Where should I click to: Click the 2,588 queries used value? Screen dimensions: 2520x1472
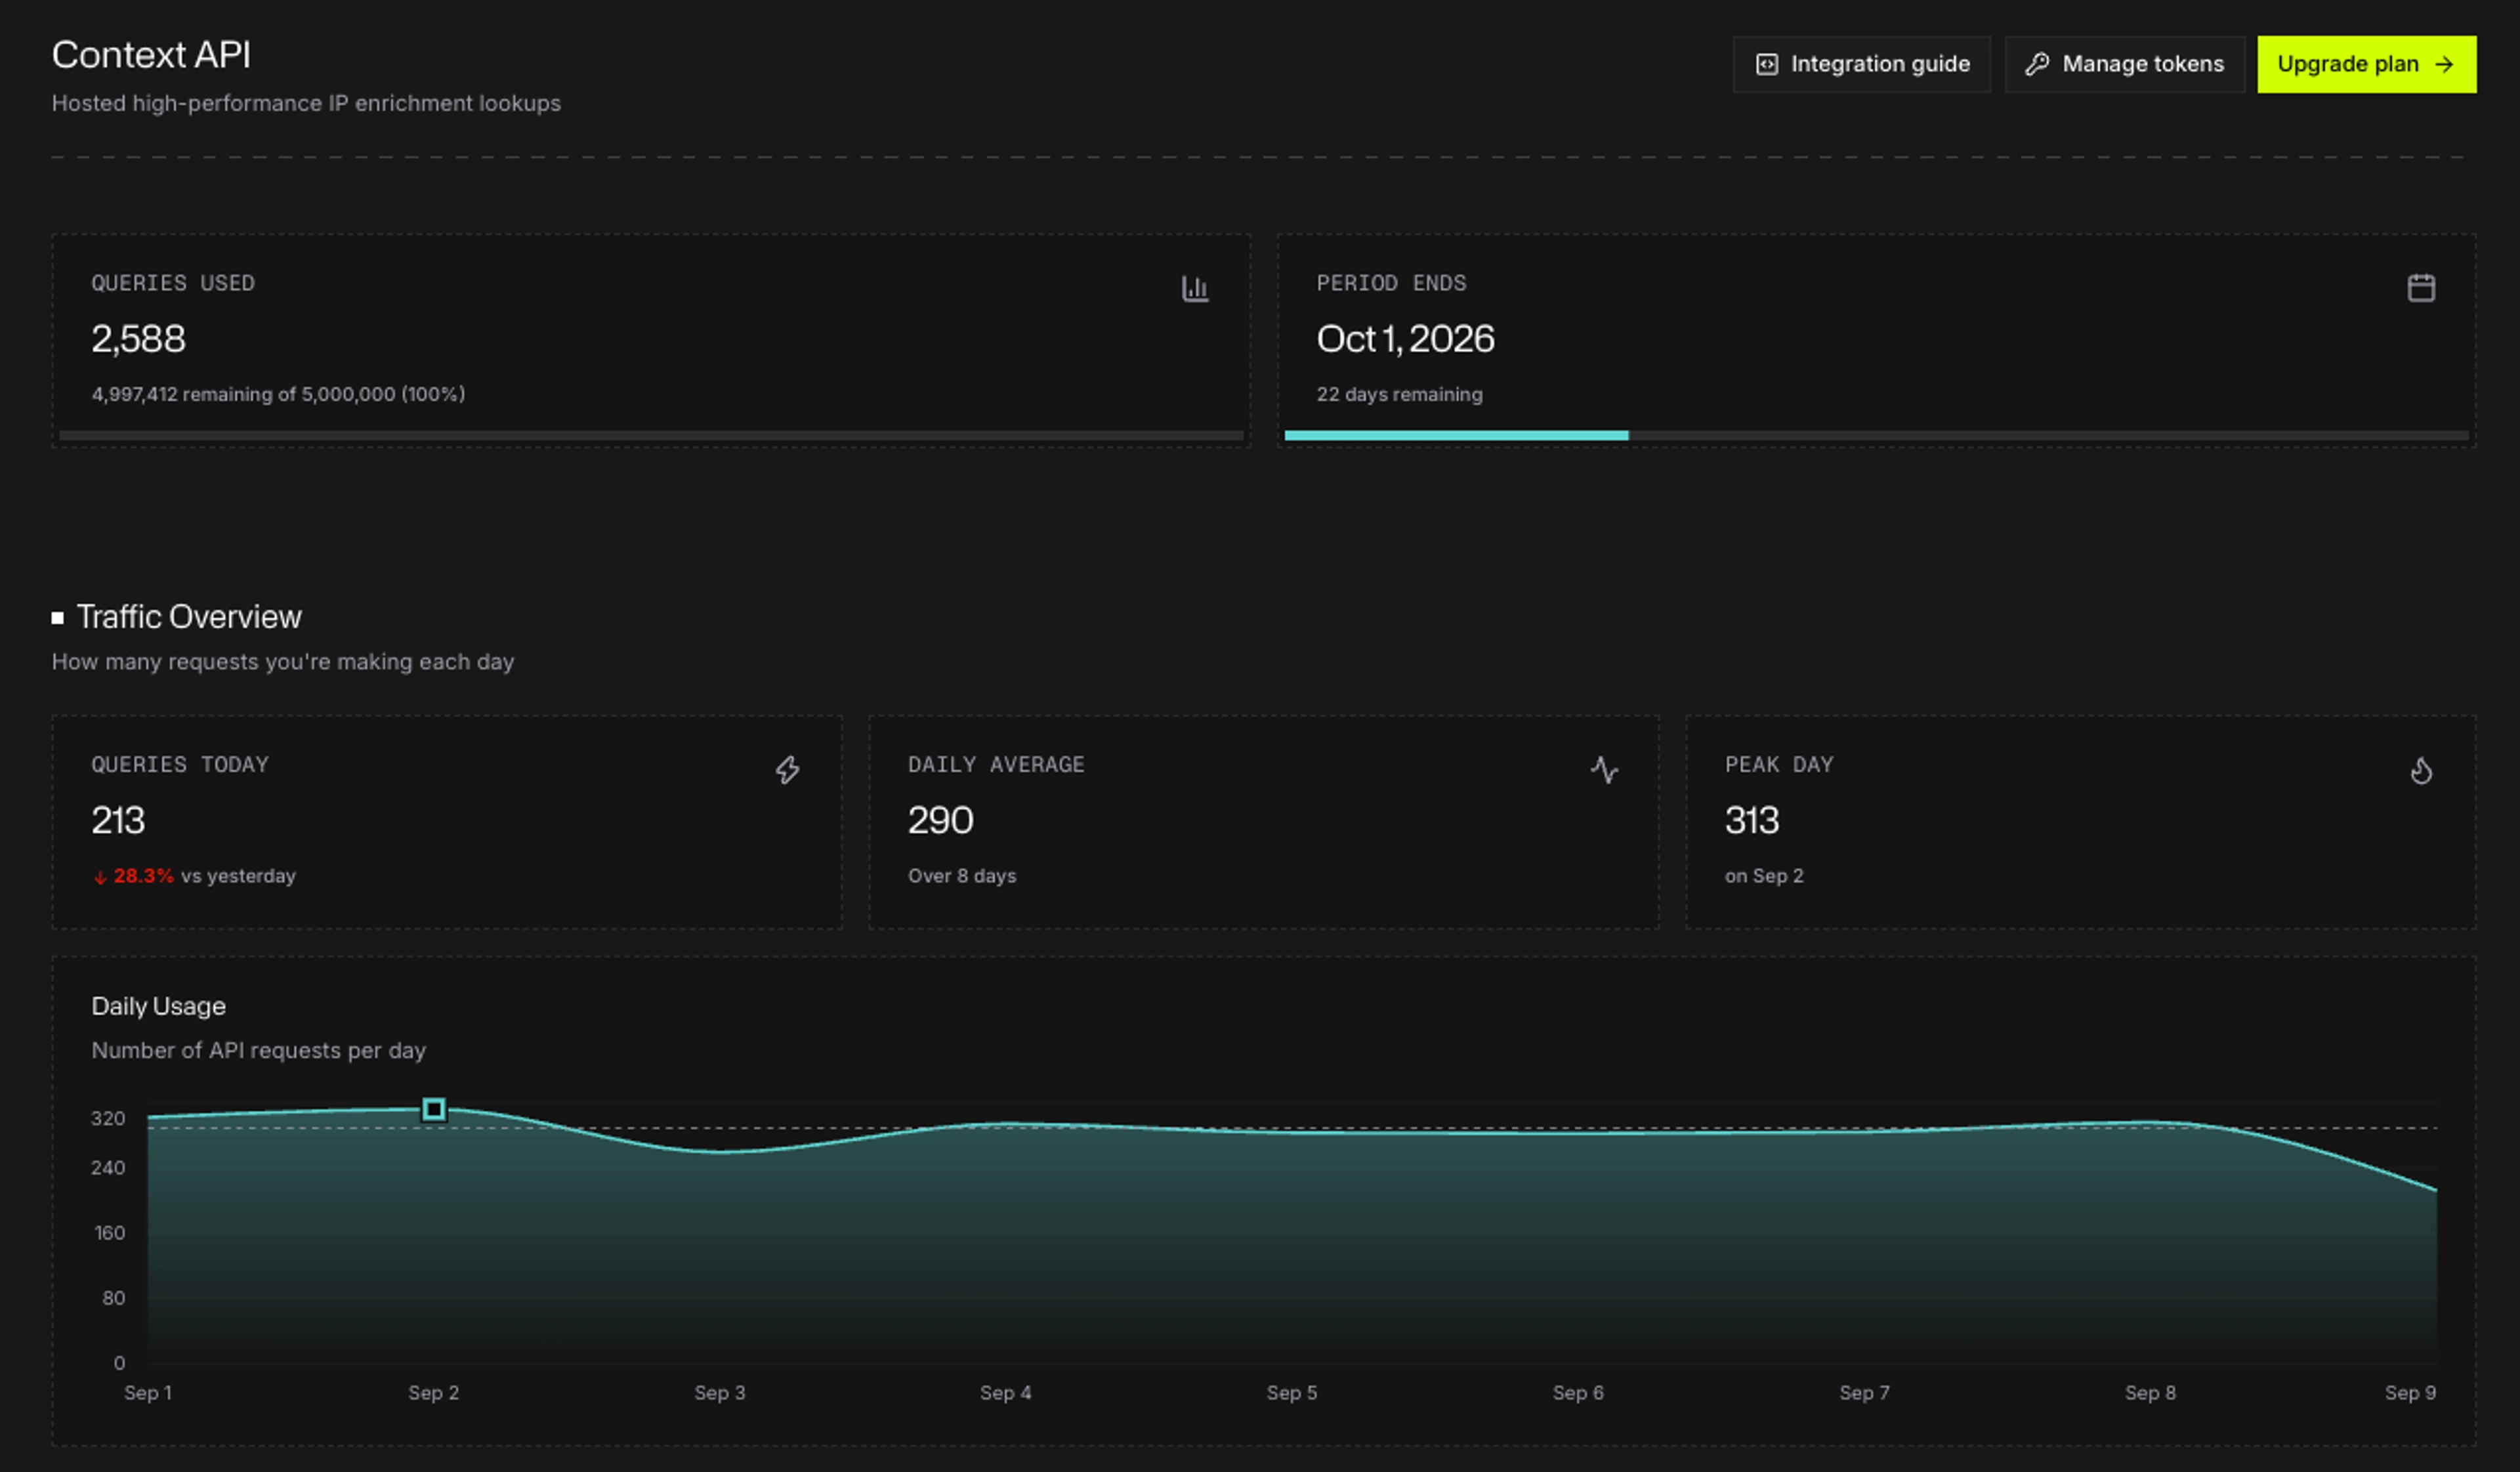pyautogui.click(x=139, y=339)
